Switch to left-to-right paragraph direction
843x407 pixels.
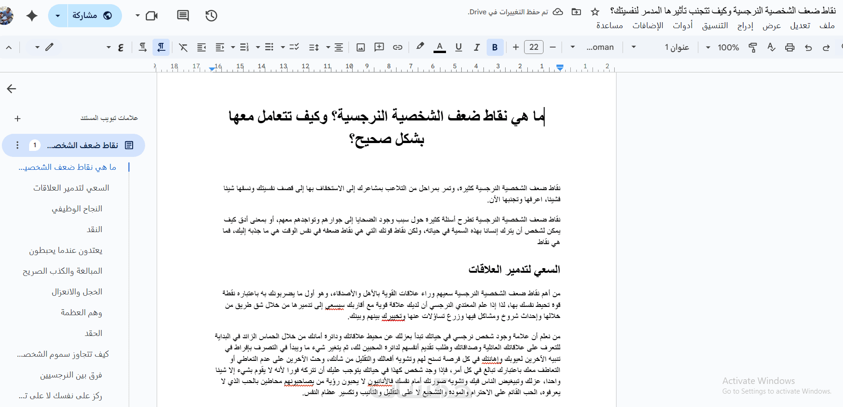coord(143,47)
